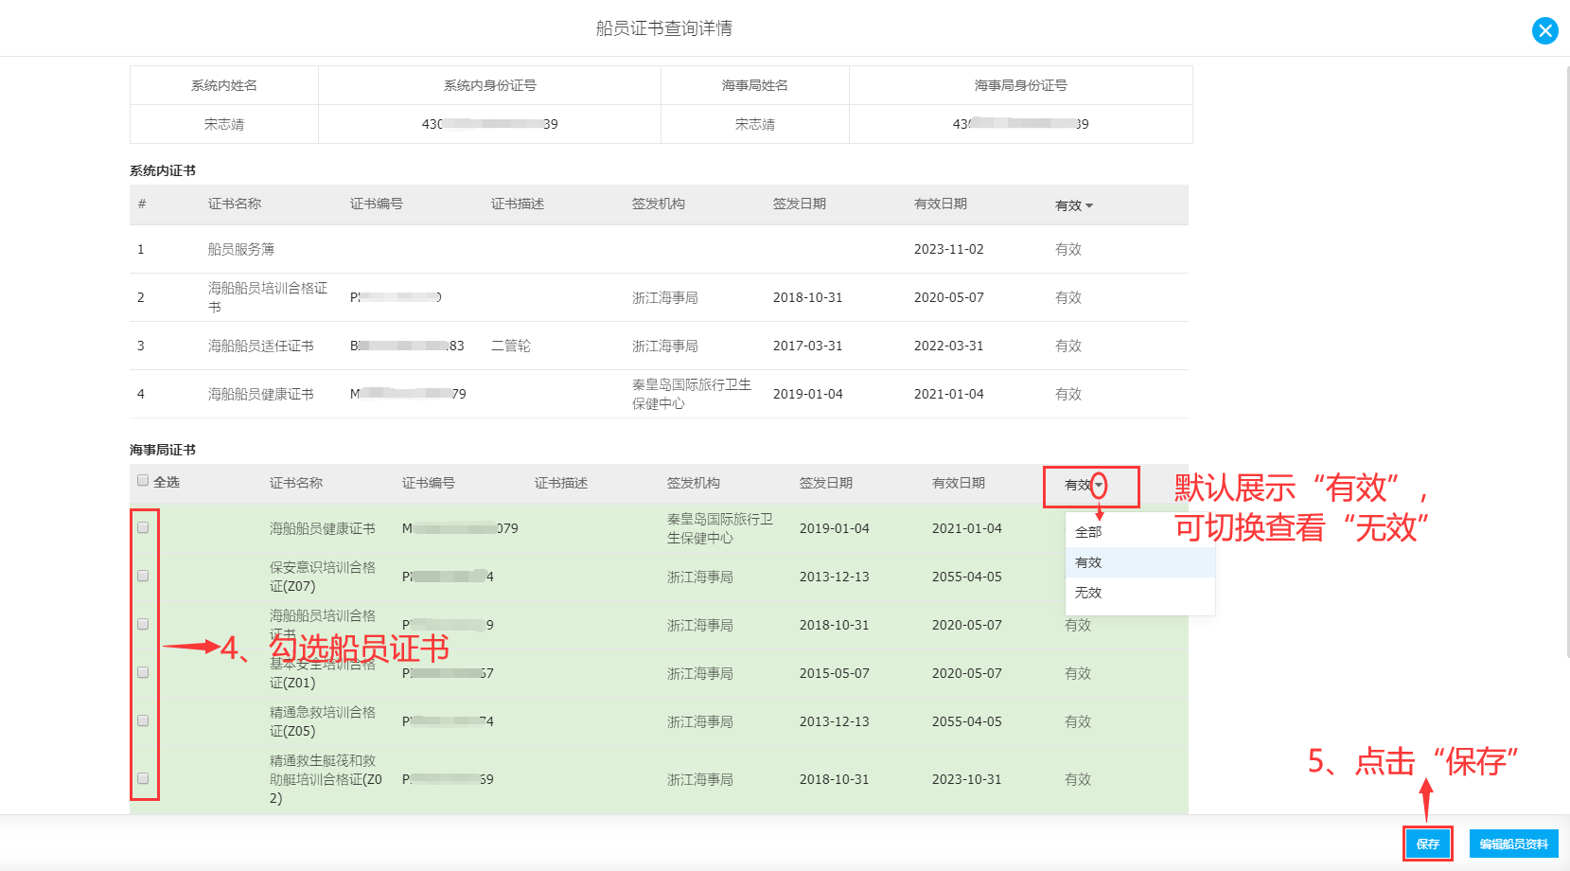Open the 有效 filter in 系统内证书 table header
1570x871 pixels.
pyautogui.click(x=1074, y=205)
